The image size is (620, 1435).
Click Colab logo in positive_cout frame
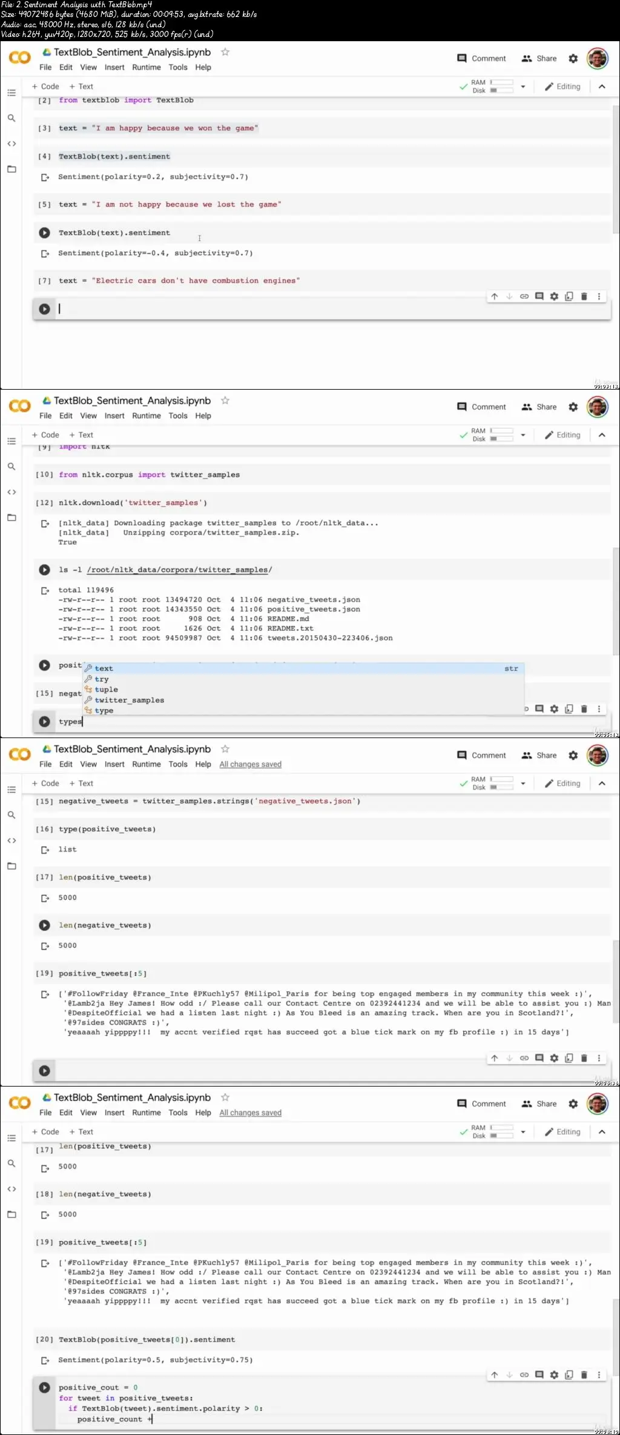(x=19, y=1103)
